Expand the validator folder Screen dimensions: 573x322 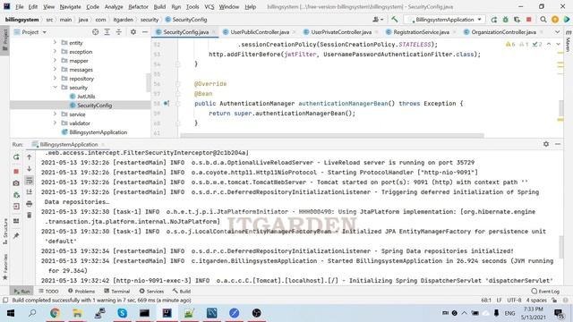point(55,123)
